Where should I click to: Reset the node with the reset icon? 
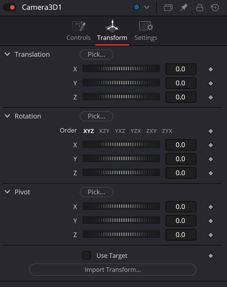coord(215,8)
